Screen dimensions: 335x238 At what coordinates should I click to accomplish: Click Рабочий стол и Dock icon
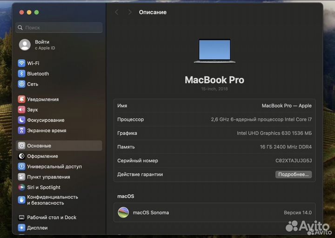(x=21, y=218)
